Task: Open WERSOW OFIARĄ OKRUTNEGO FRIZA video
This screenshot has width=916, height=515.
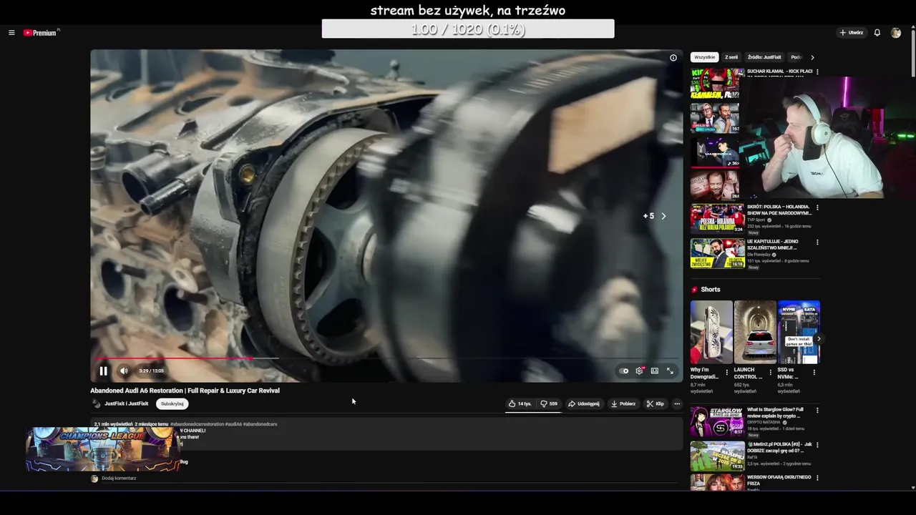Action: tap(779, 480)
